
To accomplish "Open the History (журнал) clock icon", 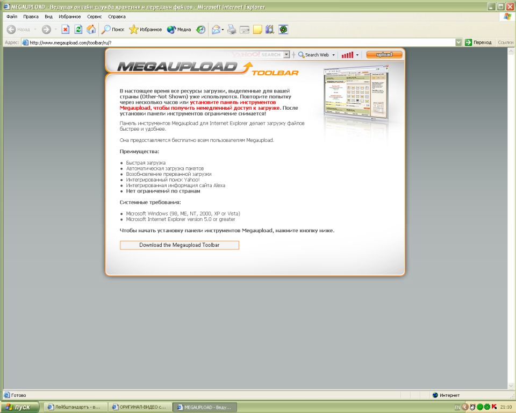I will pos(200,30).
